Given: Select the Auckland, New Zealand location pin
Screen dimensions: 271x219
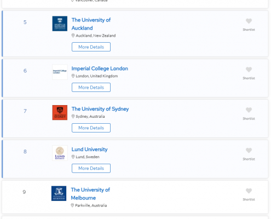Looking at the screenshot, I should (73, 36).
